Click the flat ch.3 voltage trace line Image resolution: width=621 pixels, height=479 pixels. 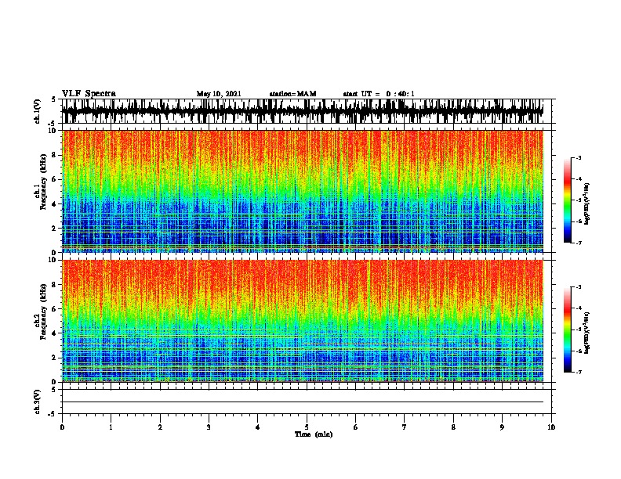pyautogui.click(x=303, y=402)
